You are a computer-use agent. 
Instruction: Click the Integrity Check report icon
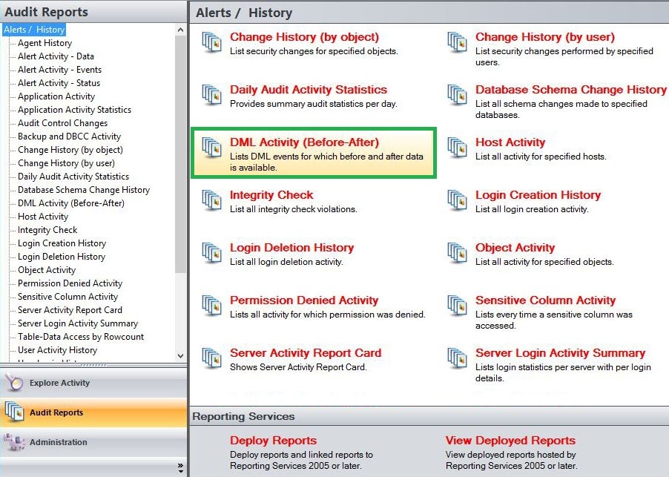[212, 201]
